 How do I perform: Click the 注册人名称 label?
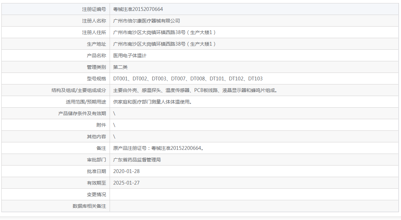[x=94, y=21]
